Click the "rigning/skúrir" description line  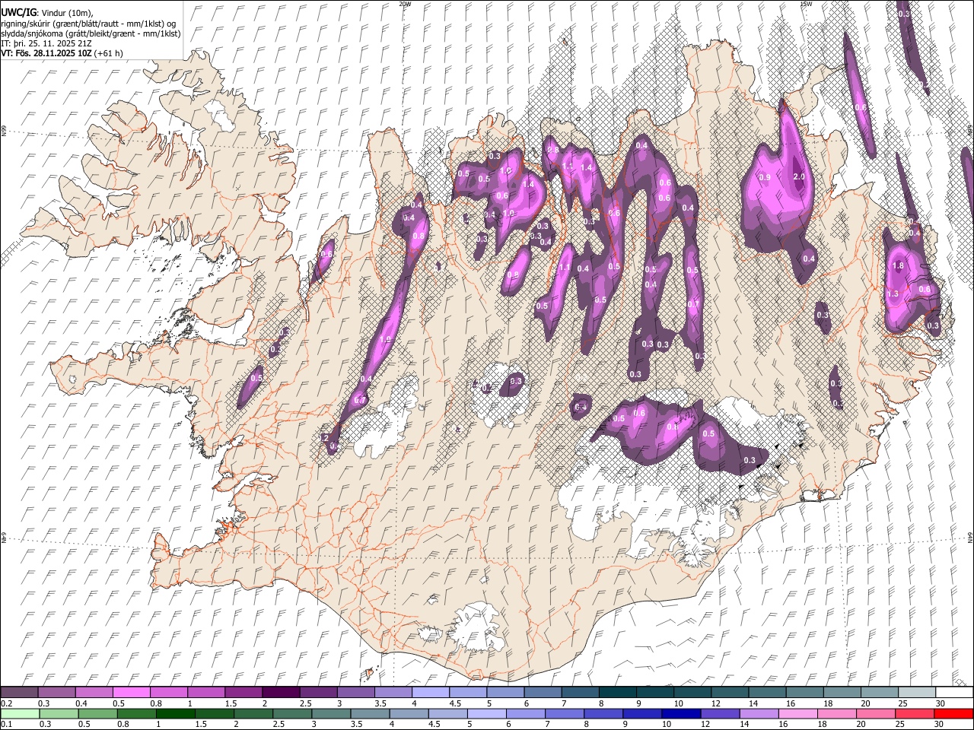88,24
